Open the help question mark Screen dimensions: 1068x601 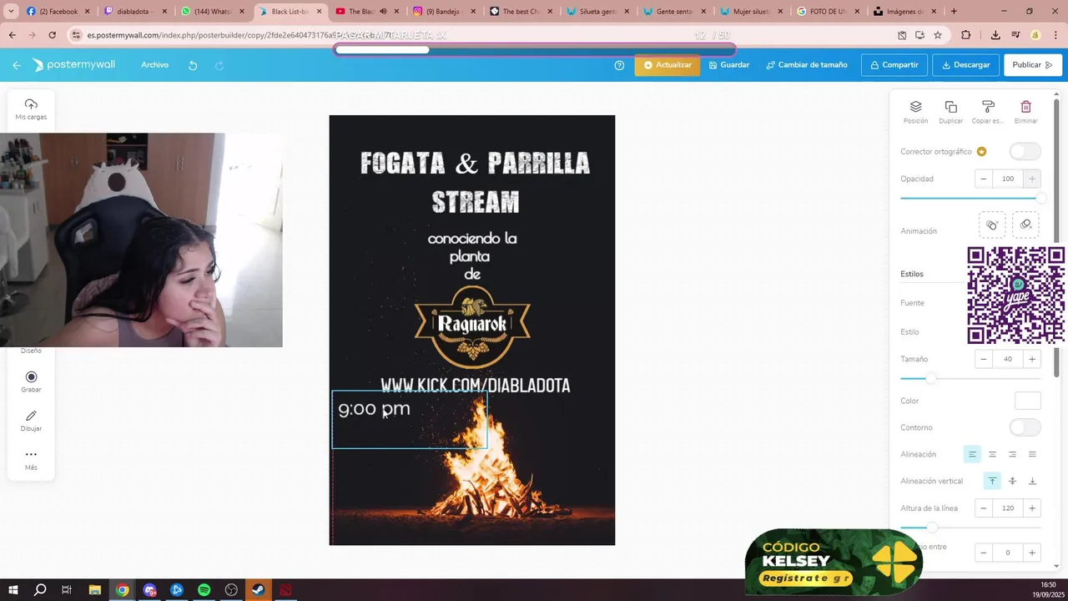coord(619,65)
